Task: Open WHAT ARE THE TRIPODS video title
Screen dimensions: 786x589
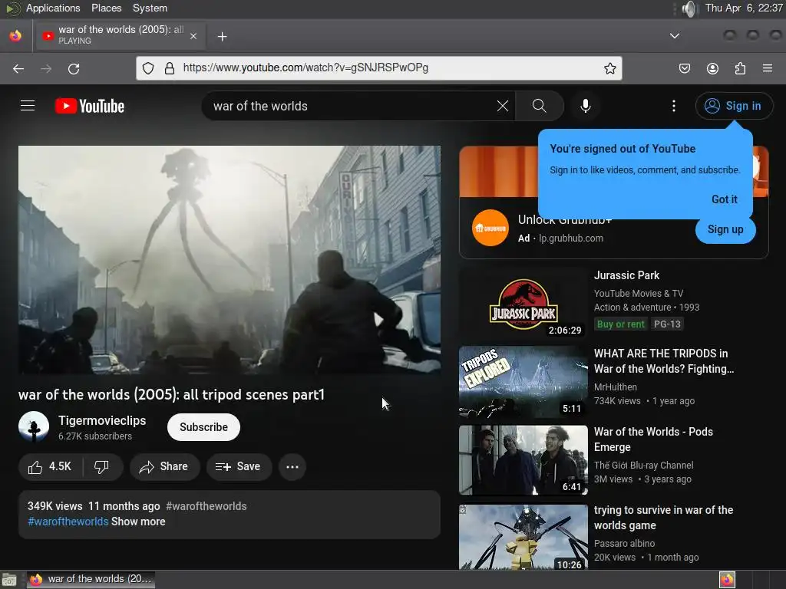Action: pos(664,361)
